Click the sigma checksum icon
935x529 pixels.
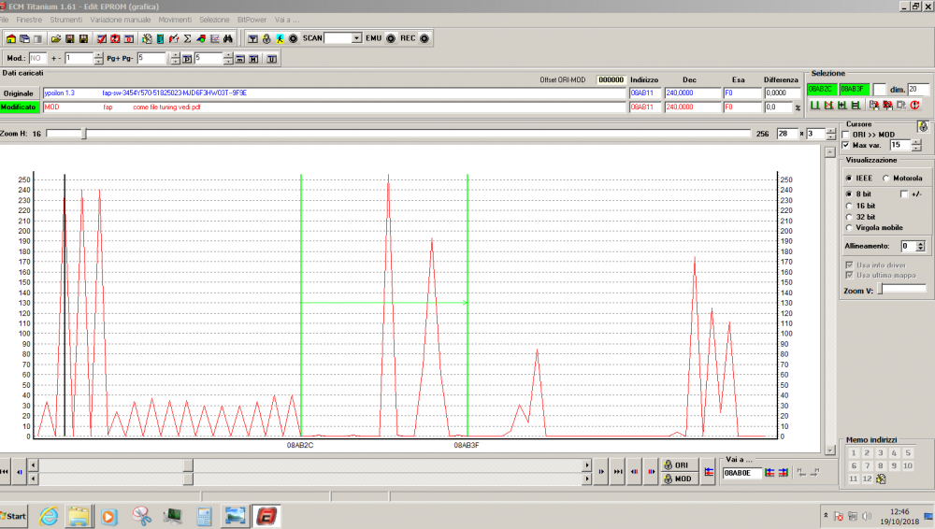(187, 38)
